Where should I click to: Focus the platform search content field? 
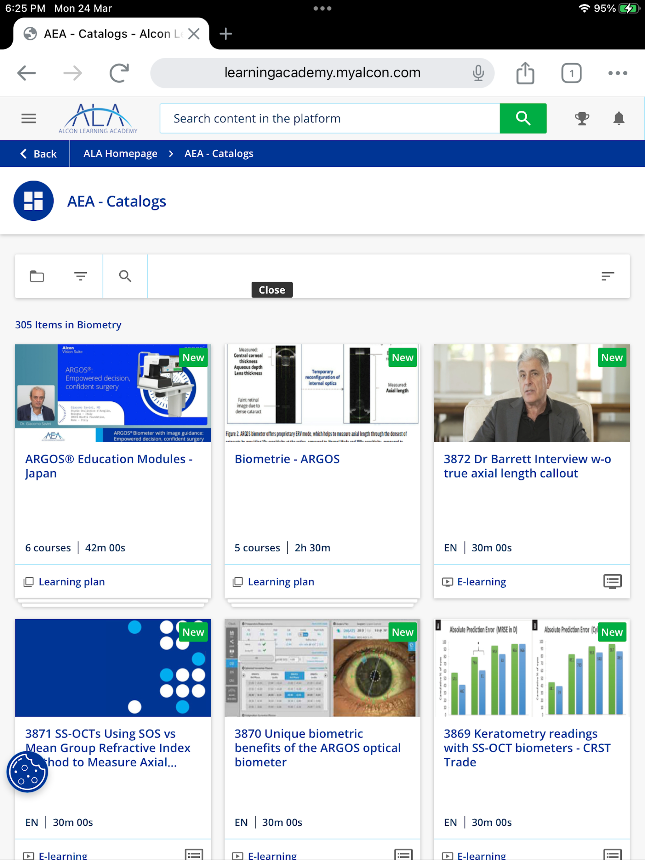coord(329,118)
